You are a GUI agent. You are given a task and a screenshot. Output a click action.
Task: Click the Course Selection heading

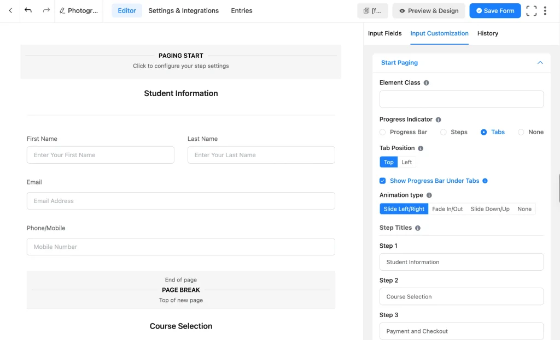(x=180, y=326)
